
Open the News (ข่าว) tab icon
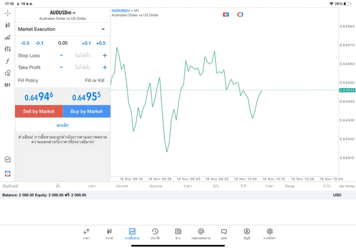coord(178,233)
